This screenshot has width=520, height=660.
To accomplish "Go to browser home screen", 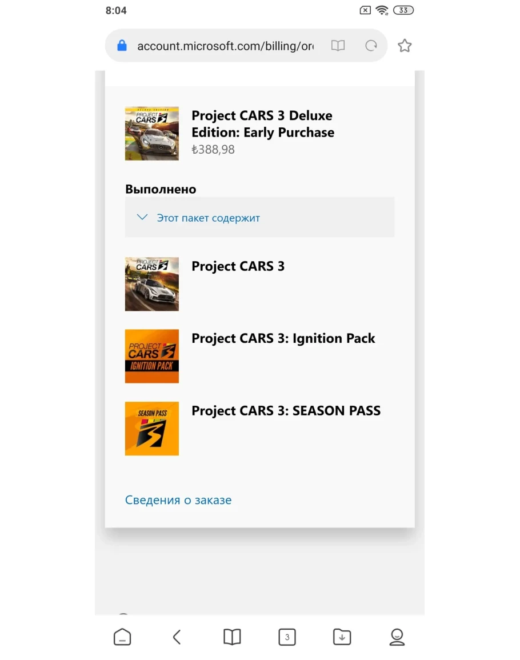I will [x=122, y=637].
